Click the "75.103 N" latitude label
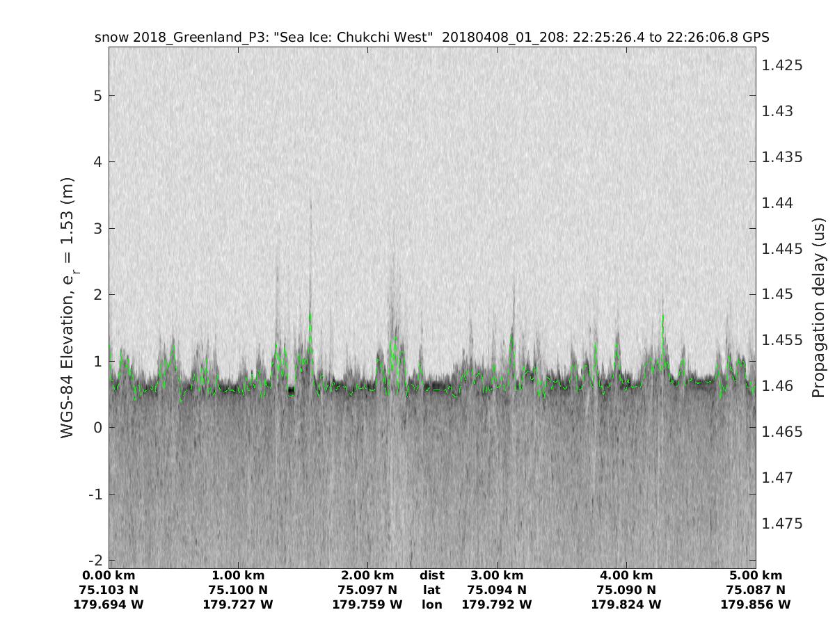This screenshot has height=626, width=835. coord(109,591)
